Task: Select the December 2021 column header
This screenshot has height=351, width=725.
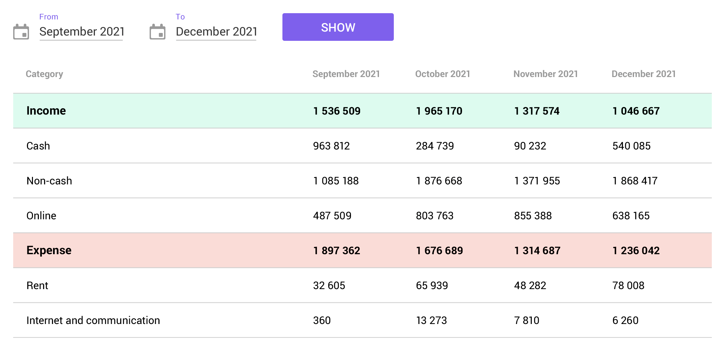Action: [643, 74]
